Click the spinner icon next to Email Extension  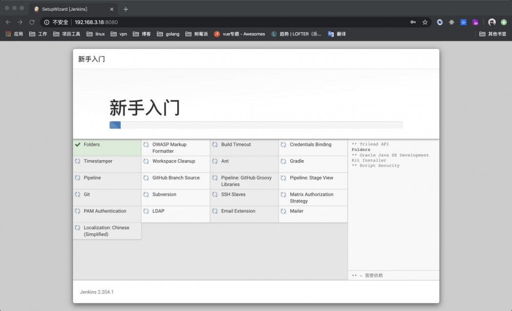215,211
